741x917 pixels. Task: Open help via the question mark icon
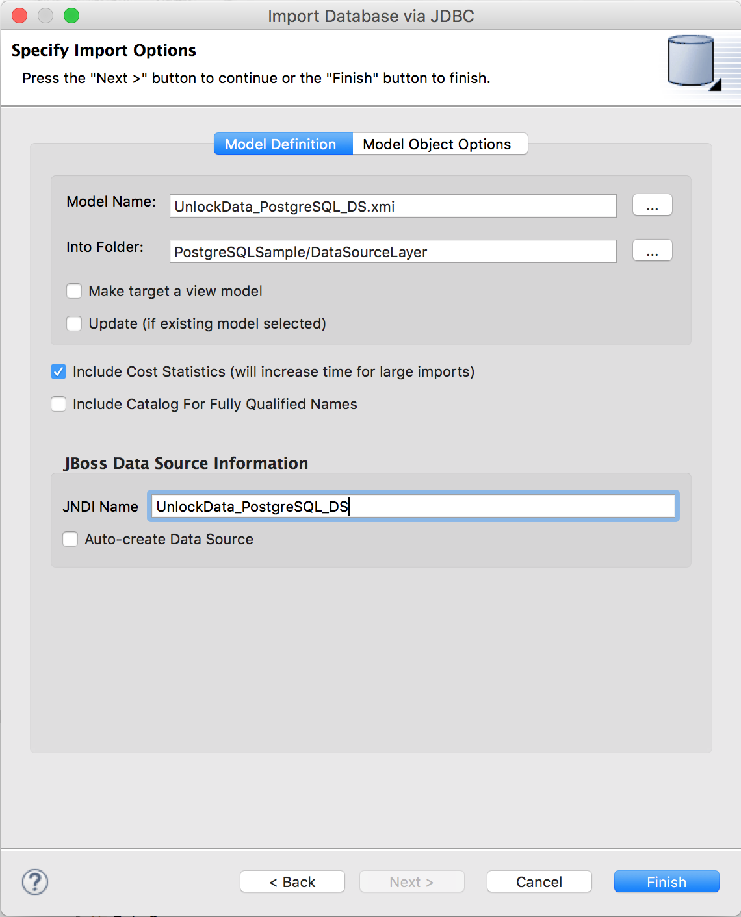(x=34, y=882)
